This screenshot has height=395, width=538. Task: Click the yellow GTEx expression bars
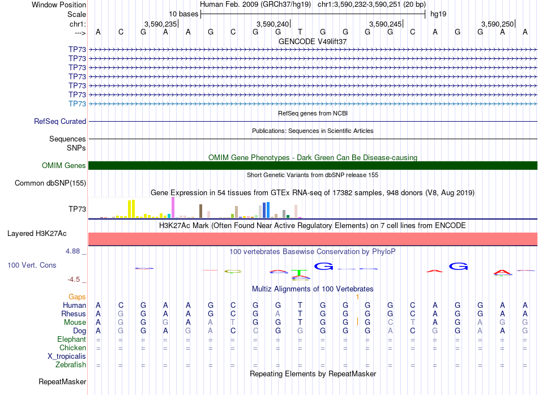coord(131,209)
